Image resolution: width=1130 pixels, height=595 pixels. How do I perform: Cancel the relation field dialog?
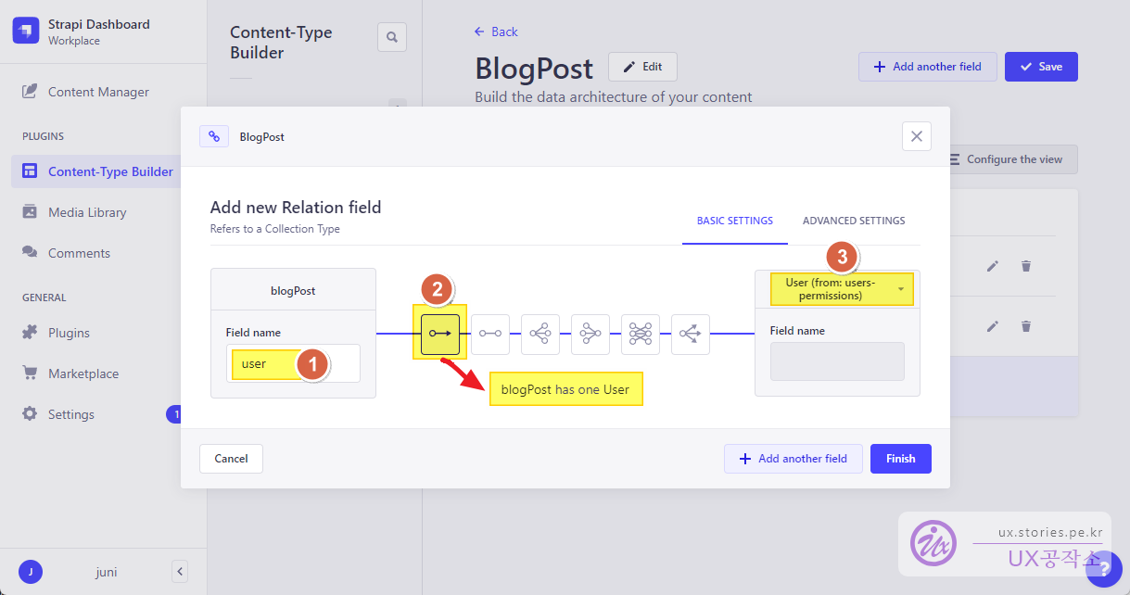231,459
